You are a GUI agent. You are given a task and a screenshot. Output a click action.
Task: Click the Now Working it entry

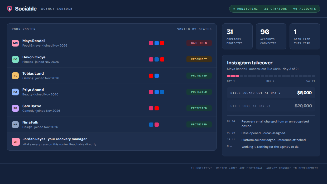(271, 147)
